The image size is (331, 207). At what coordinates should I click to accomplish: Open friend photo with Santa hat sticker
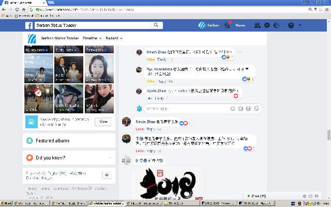point(39,99)
